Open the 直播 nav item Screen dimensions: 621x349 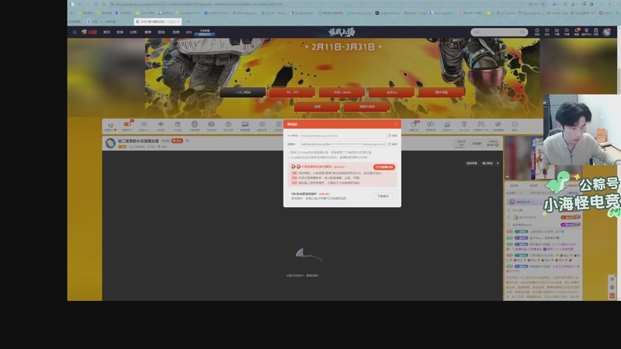coord(120,33)
